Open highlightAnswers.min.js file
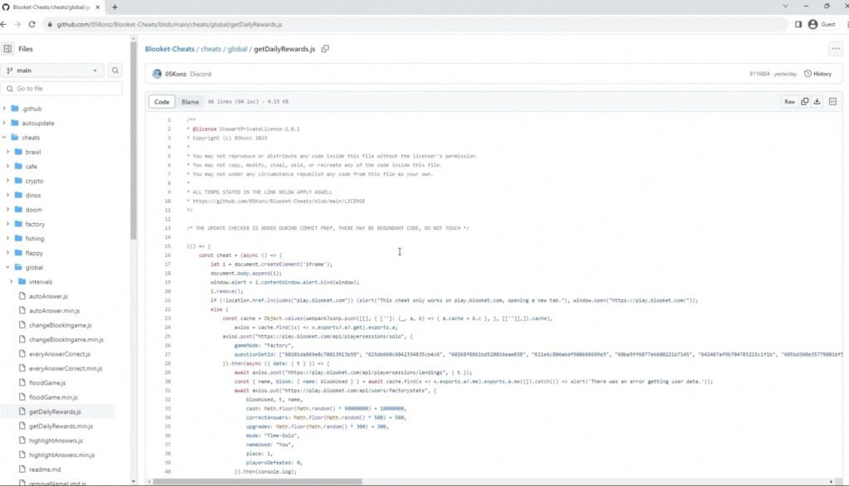Viewport: 849px width, 486px height. tap(61, 455)
